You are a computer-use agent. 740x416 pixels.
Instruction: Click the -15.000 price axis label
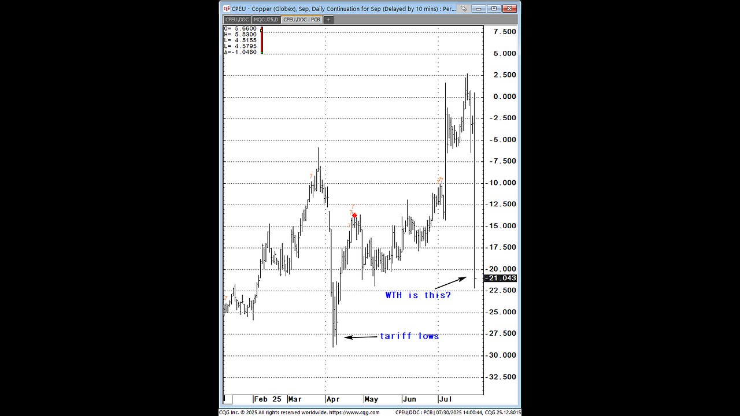point(501,225)
